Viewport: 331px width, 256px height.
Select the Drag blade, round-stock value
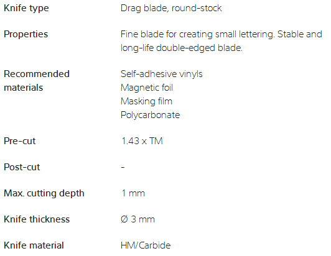[171, 9]
